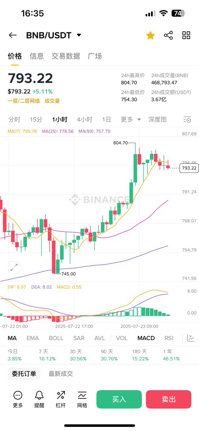Tap the 90 天 30.76% performance
Viewport: 199px width, 431px height.
coord(110,355)
